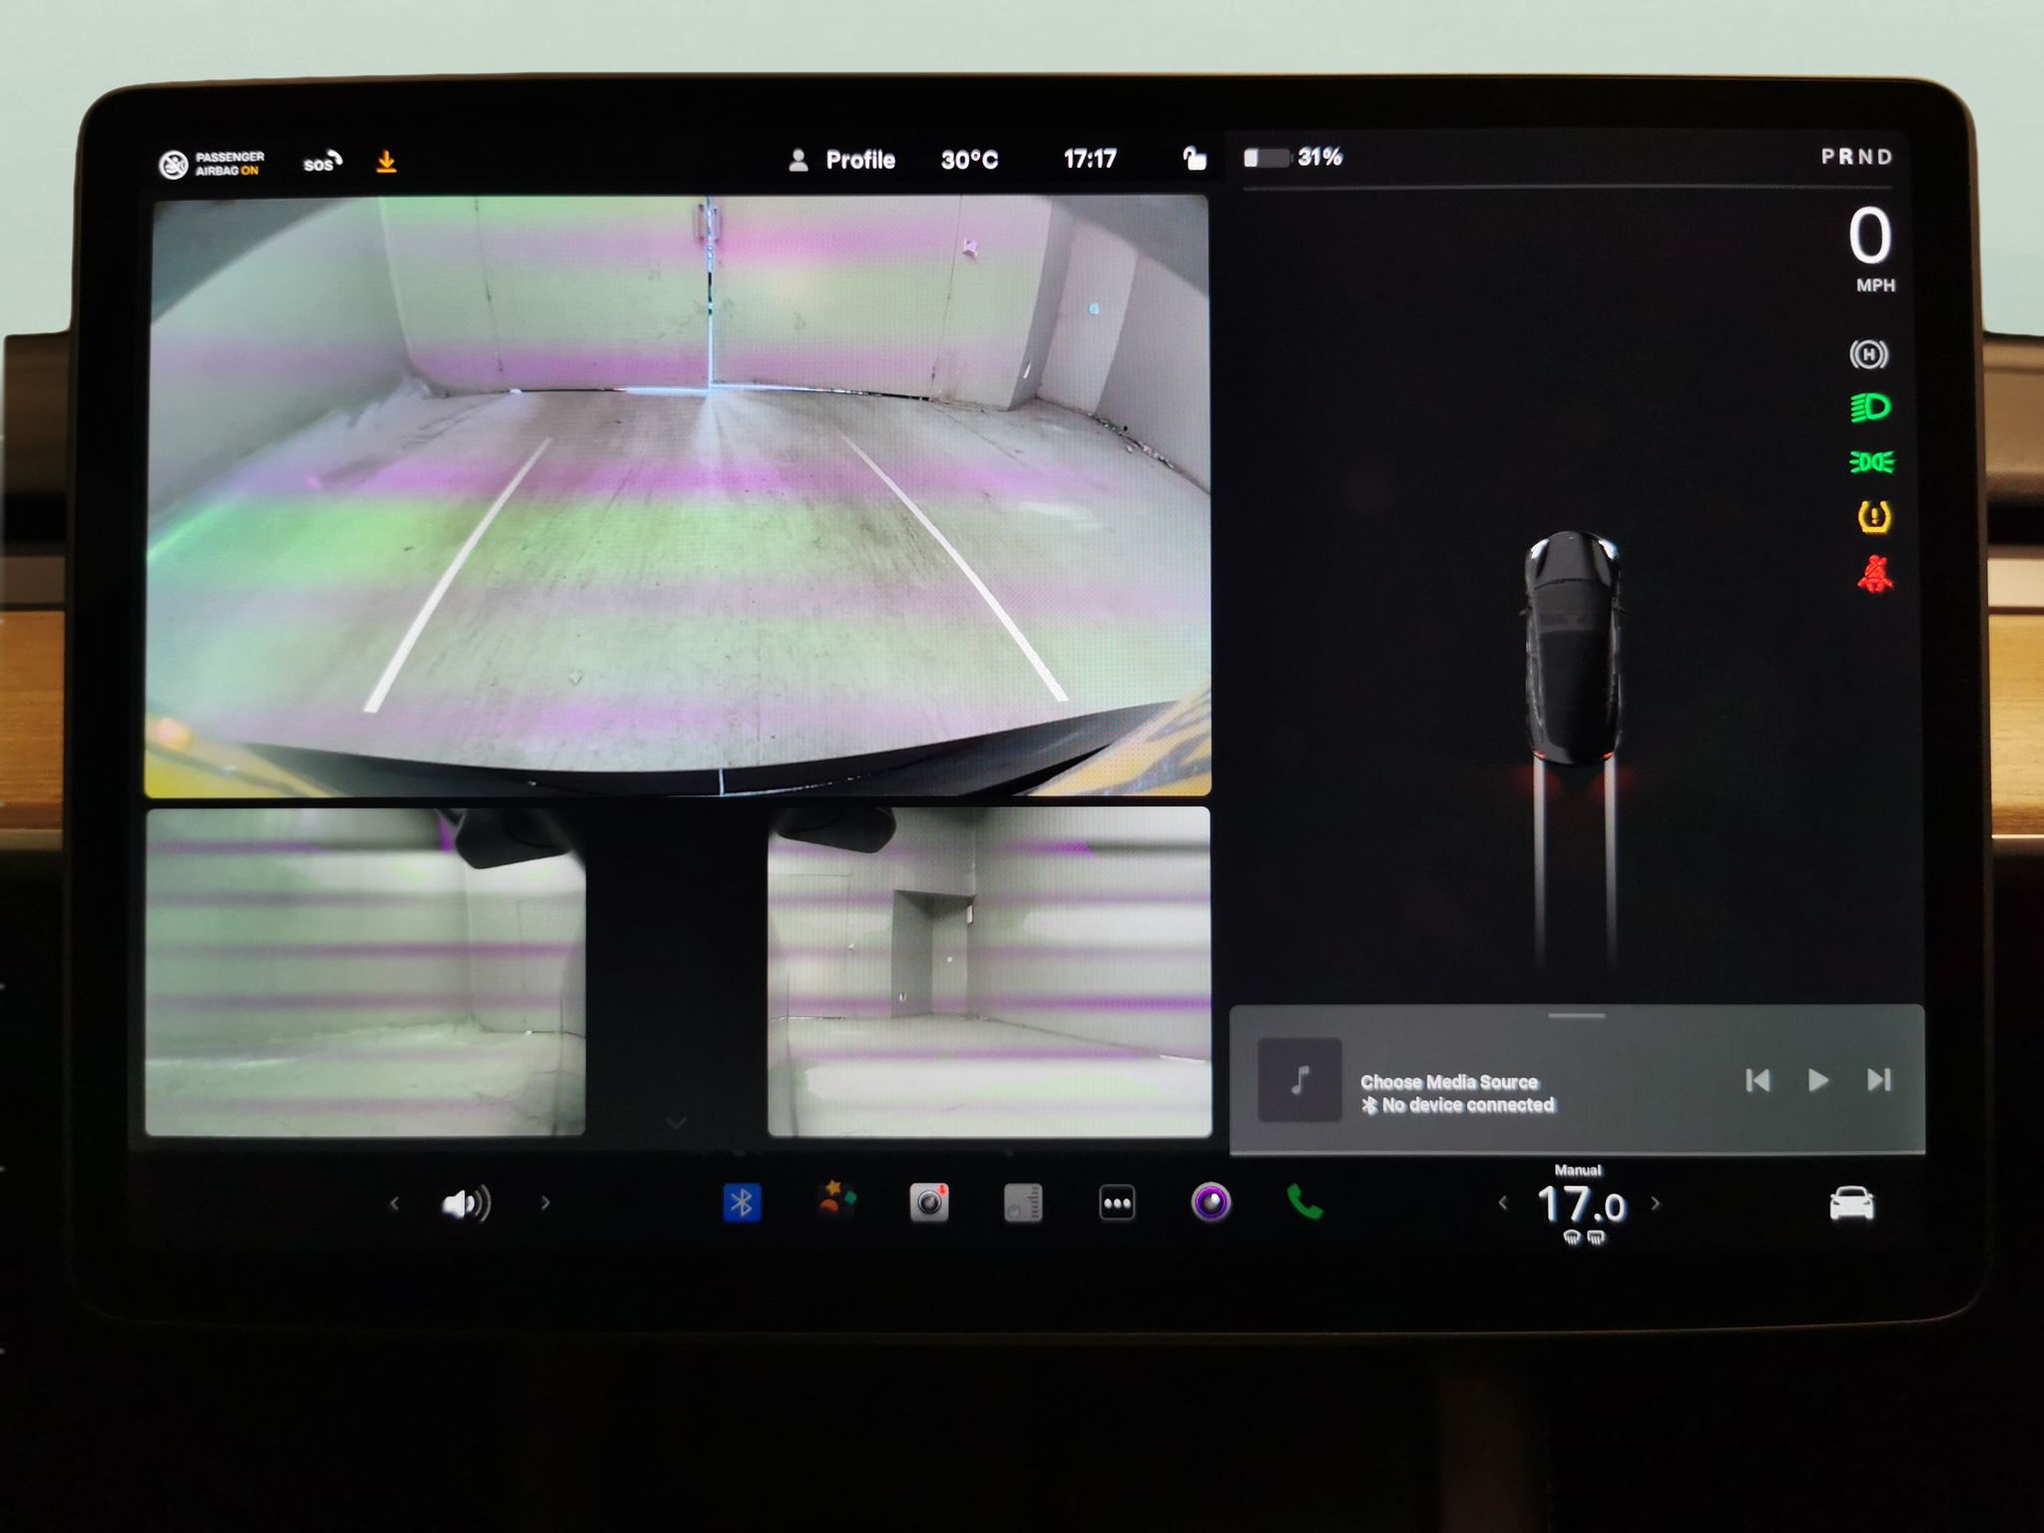Tap the speaker volume icon
The image size is (2044, 1533).
point(466,1204)
